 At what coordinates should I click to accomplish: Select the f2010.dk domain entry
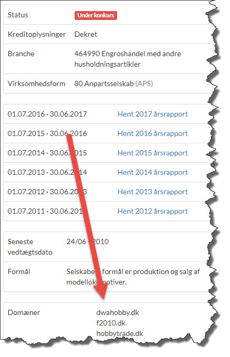(x=111, y=323)
